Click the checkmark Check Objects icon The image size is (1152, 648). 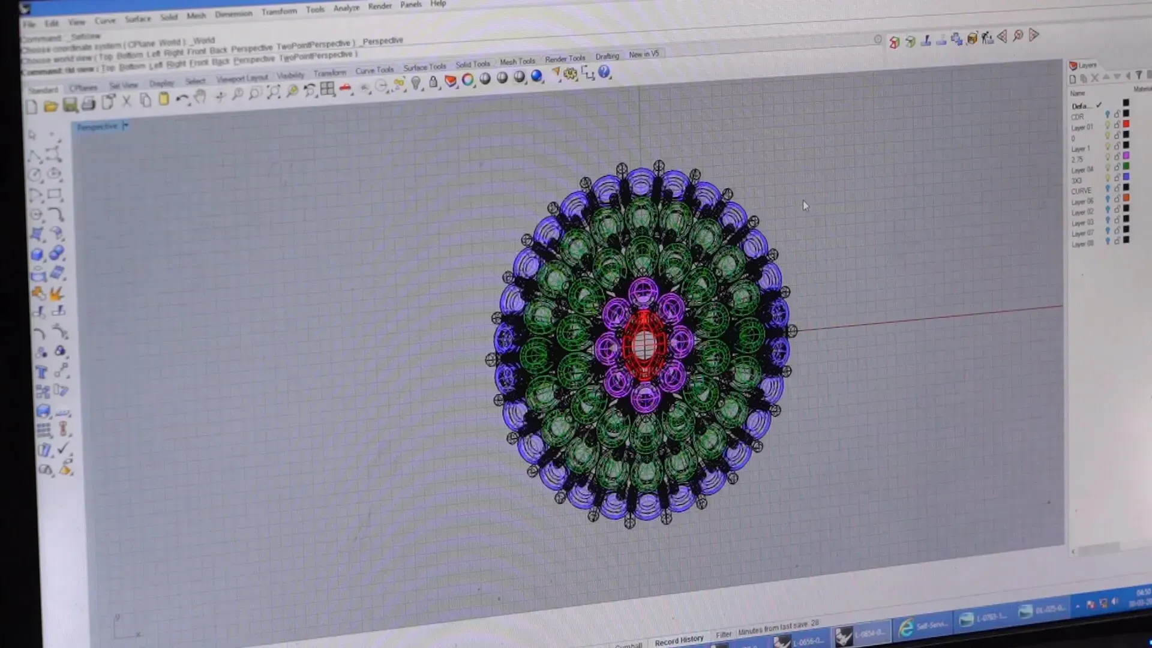coord(63,449)
